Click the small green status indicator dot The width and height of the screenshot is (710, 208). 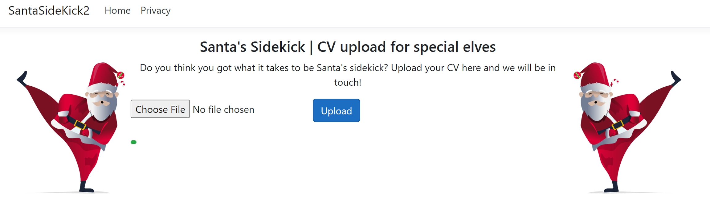133,142
